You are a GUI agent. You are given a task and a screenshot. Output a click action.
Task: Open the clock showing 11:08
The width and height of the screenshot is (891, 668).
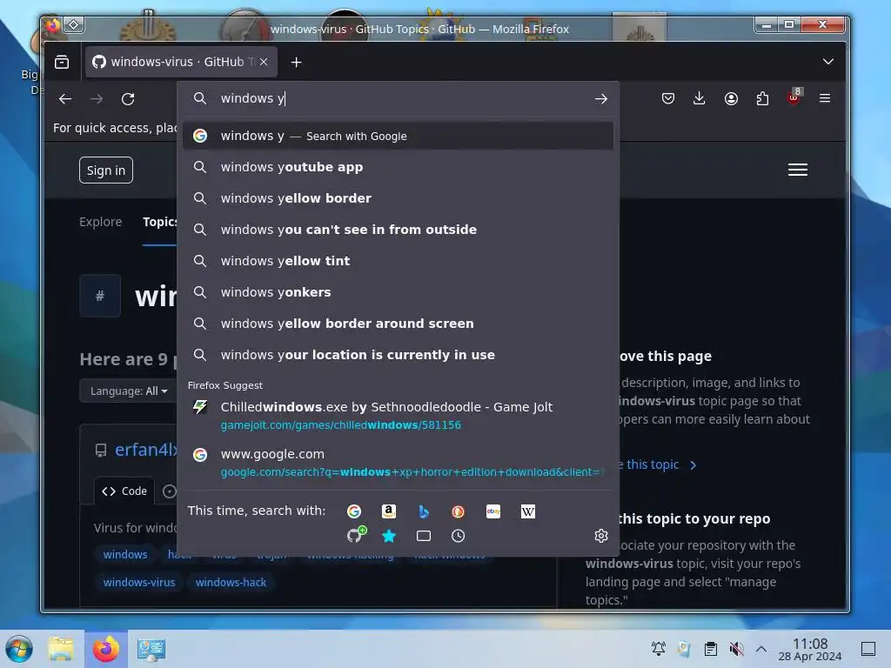click(x=810, y=649)
